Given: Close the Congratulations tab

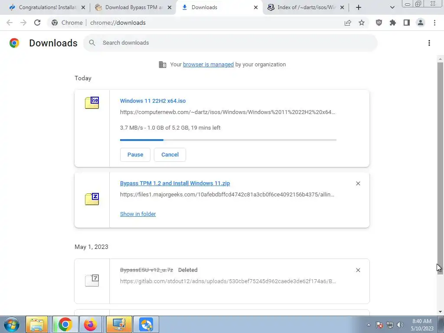Looking at the screenshot, I should click(x=83, y=7).
